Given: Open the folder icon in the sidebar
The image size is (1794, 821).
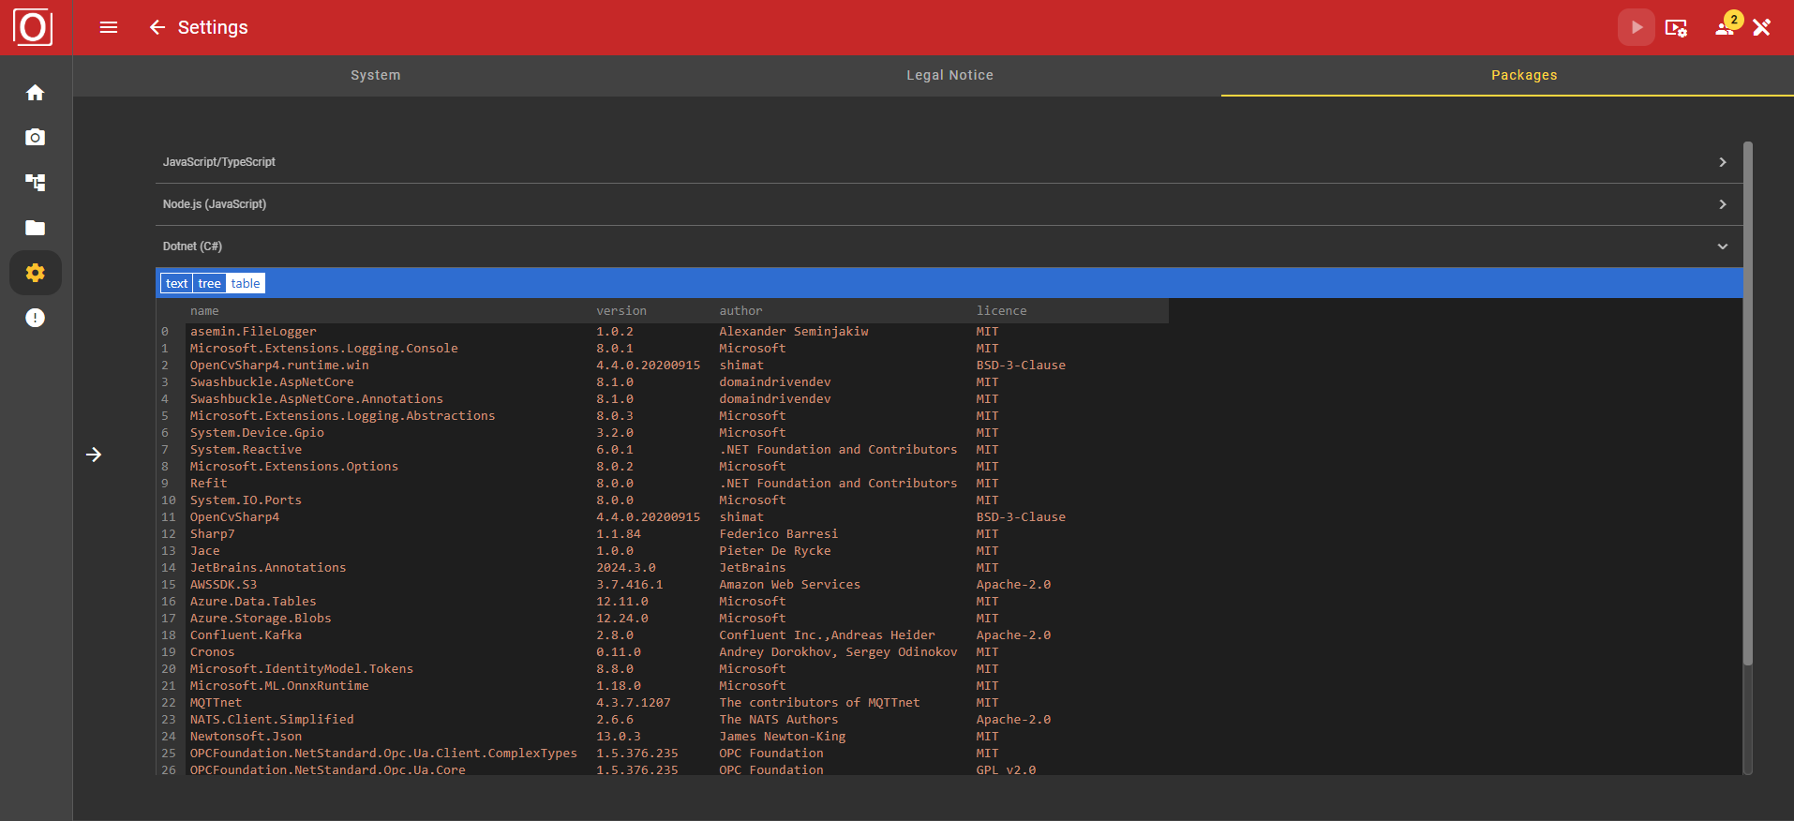Looking at the screenshot, I should (x=36, y=228).
